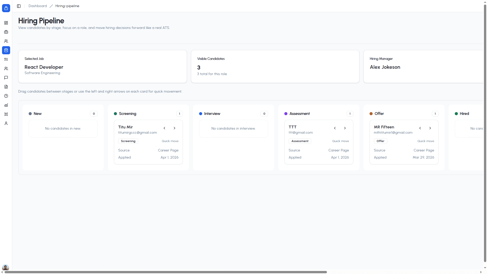Open the single user profile icon

coord(6,123)
